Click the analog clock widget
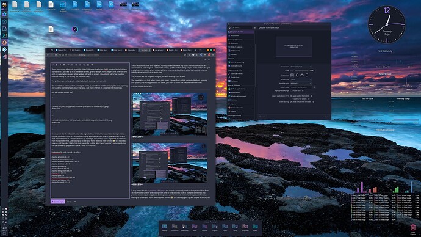This screenshot has height=237, width=421. coord(387,24)
